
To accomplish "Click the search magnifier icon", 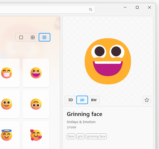I will 91,10.
